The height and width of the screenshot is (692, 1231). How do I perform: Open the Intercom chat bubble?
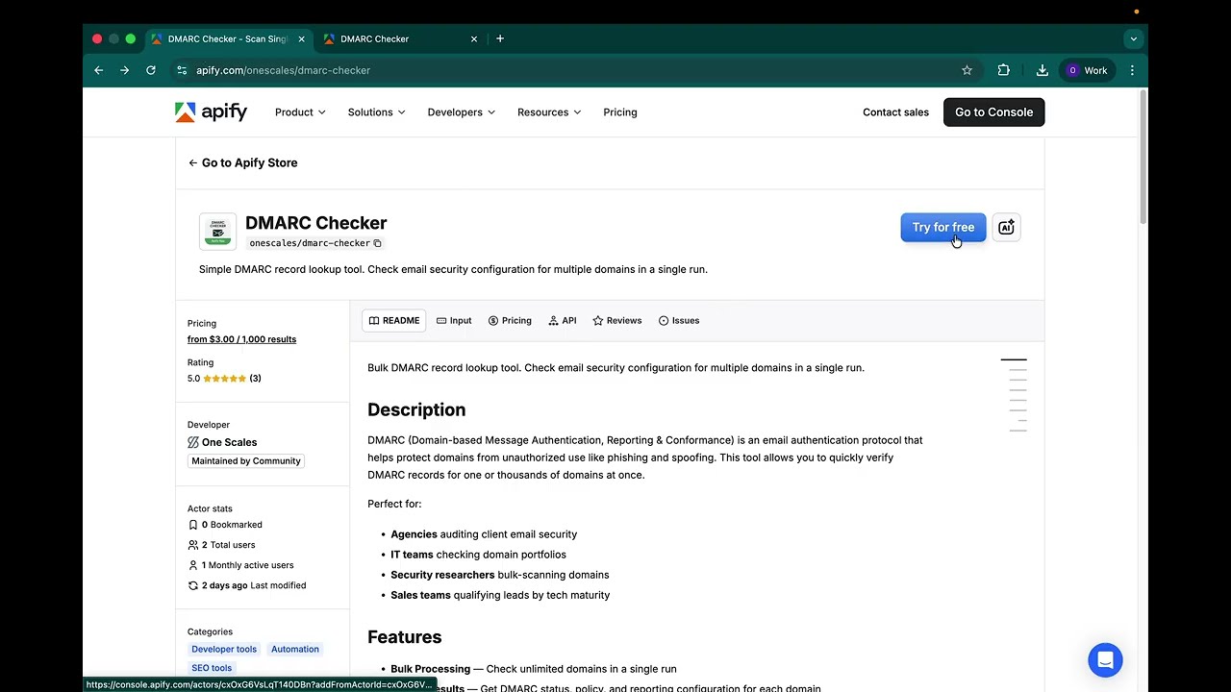click(x=1105, y=660)
